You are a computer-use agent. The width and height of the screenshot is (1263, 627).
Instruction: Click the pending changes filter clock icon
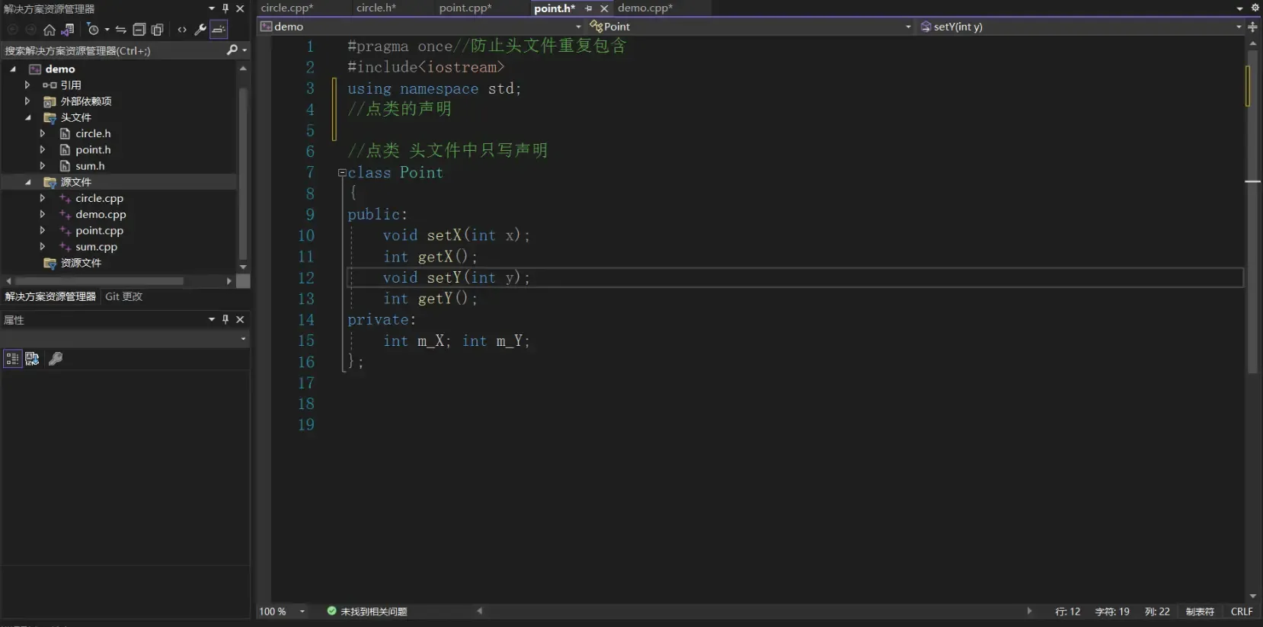[x=93, y=30]
